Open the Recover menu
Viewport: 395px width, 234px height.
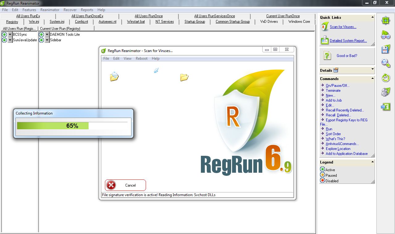[70, 10]
